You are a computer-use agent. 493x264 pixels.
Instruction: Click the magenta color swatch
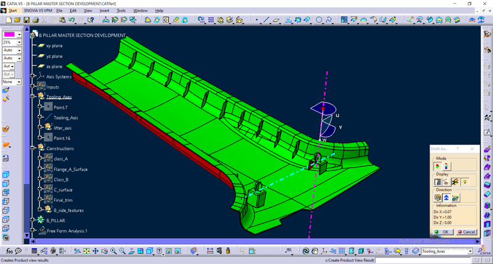[9, 34]
